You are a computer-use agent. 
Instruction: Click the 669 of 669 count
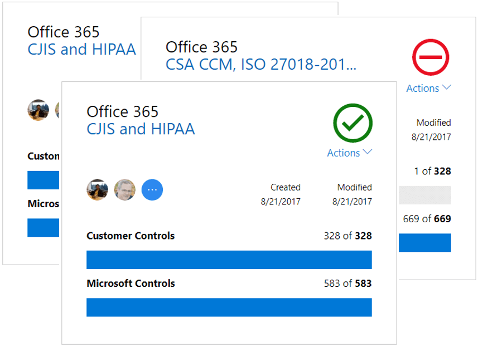[x=427, y=218]
